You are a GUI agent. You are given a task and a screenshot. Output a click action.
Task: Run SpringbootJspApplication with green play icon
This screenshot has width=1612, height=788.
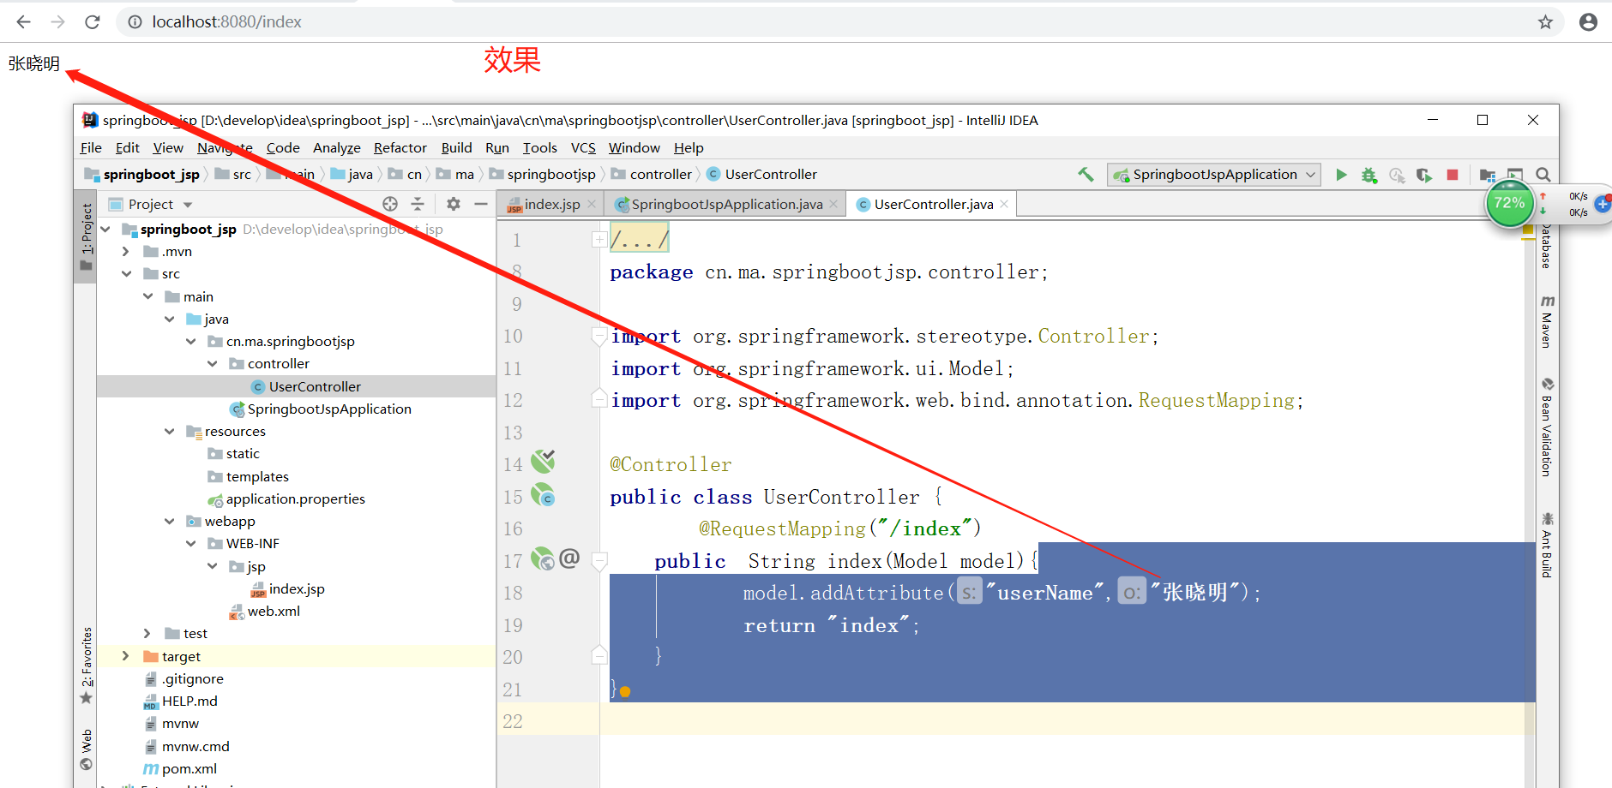[x=1341, y=175]
